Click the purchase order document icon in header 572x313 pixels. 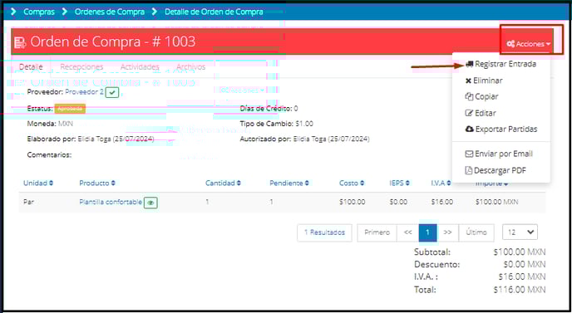point(20,42)
